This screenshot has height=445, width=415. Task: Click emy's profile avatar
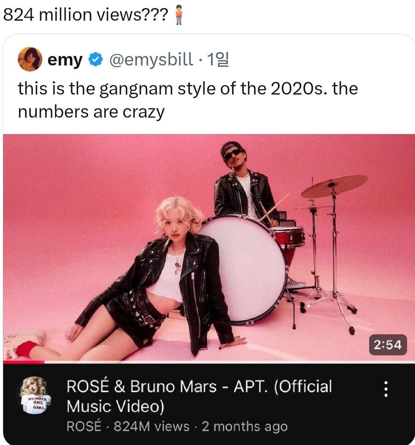click(30, 59)
